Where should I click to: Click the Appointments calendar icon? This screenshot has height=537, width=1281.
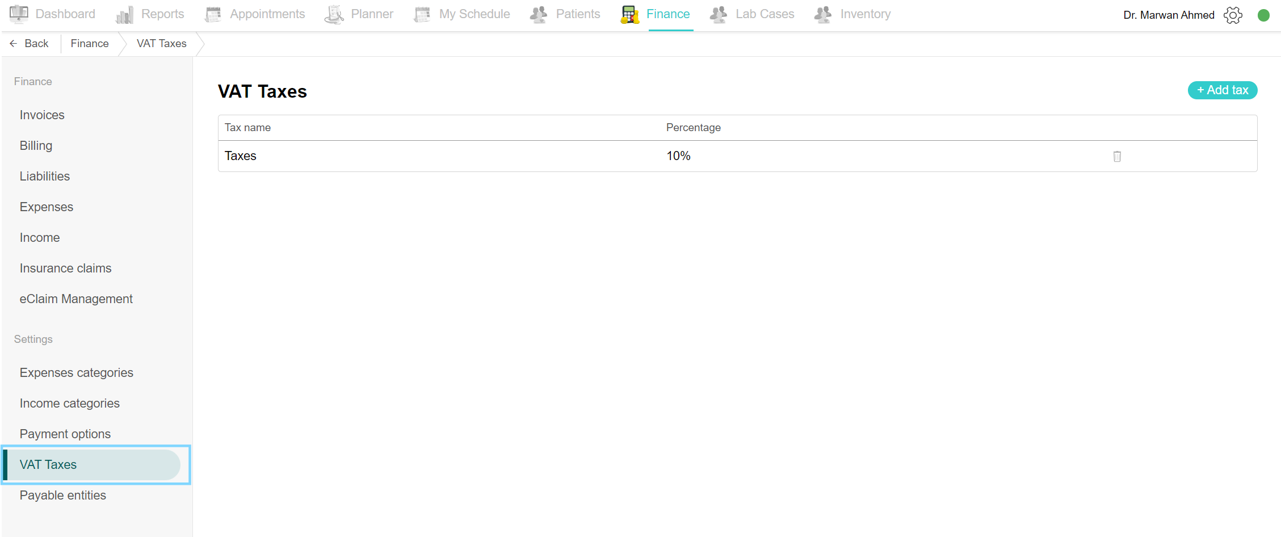point(213,14)
